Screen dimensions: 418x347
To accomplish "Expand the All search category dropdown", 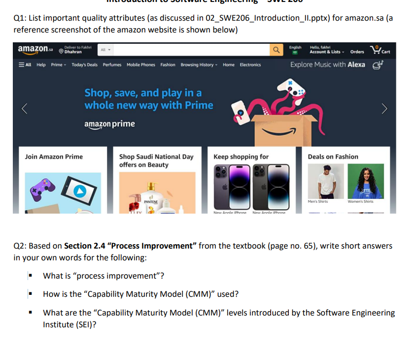I will click(105, 50).
